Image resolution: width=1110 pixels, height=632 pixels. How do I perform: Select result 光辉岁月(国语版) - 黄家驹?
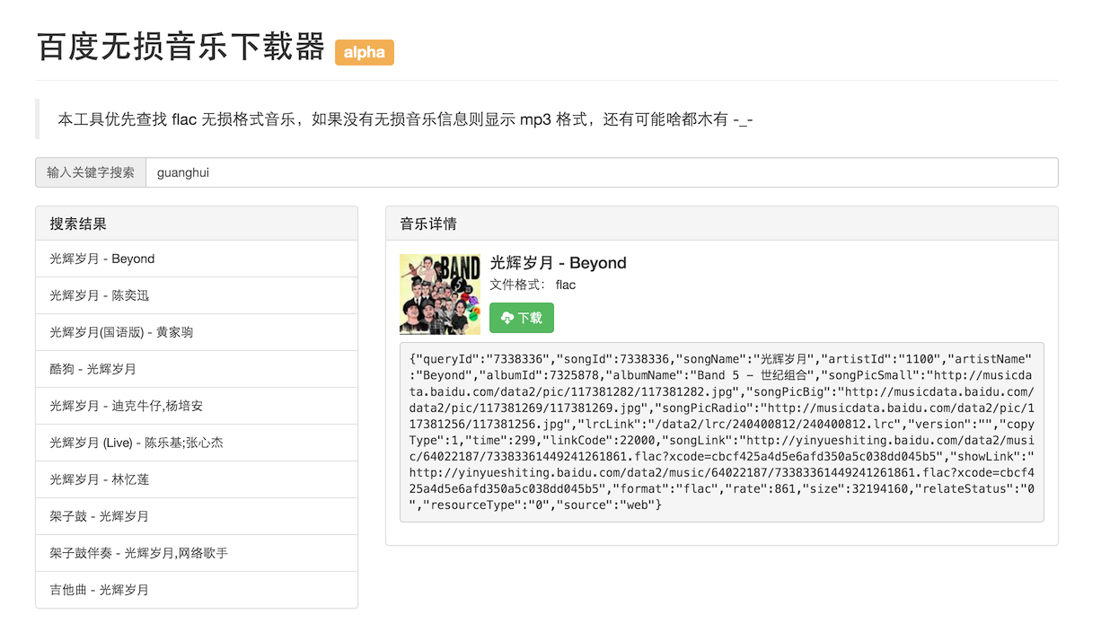[x=197, y=332]
